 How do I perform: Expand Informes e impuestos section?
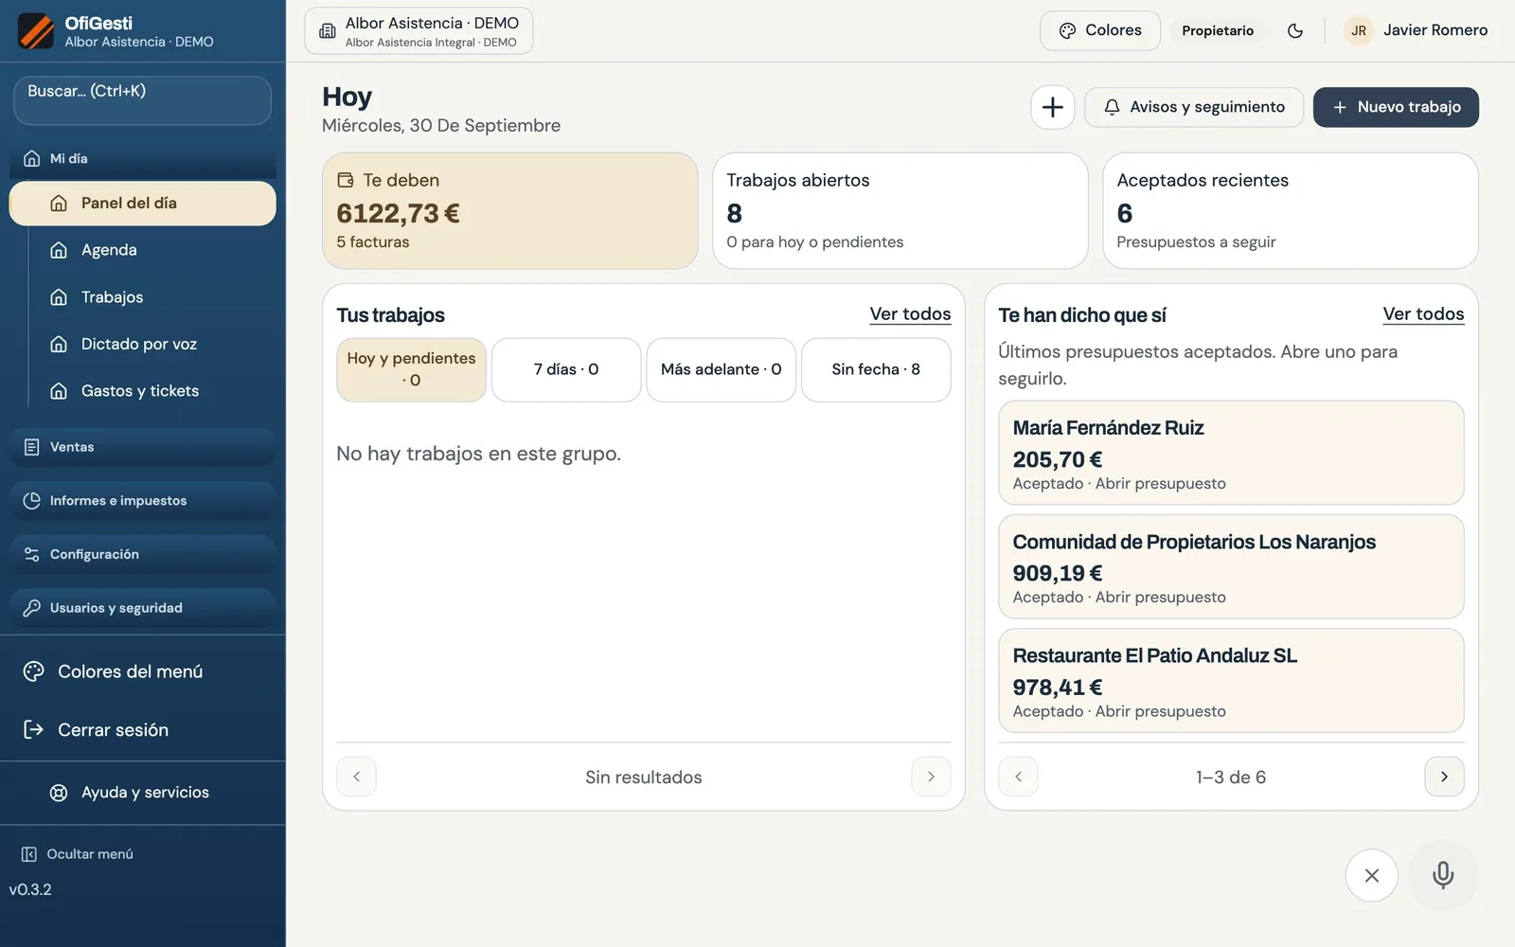(x=142, y=500)
